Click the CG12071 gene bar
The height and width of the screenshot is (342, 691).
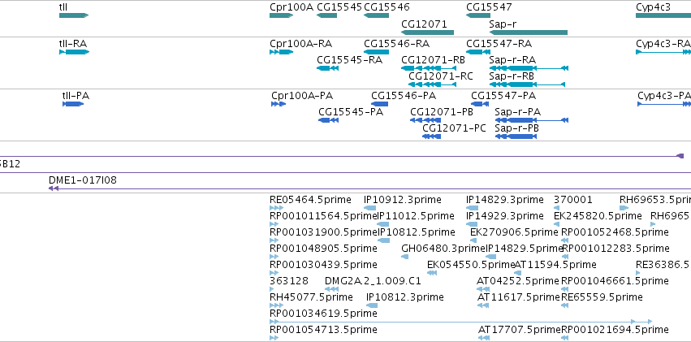pyautogui.click(x=427, y=32)
